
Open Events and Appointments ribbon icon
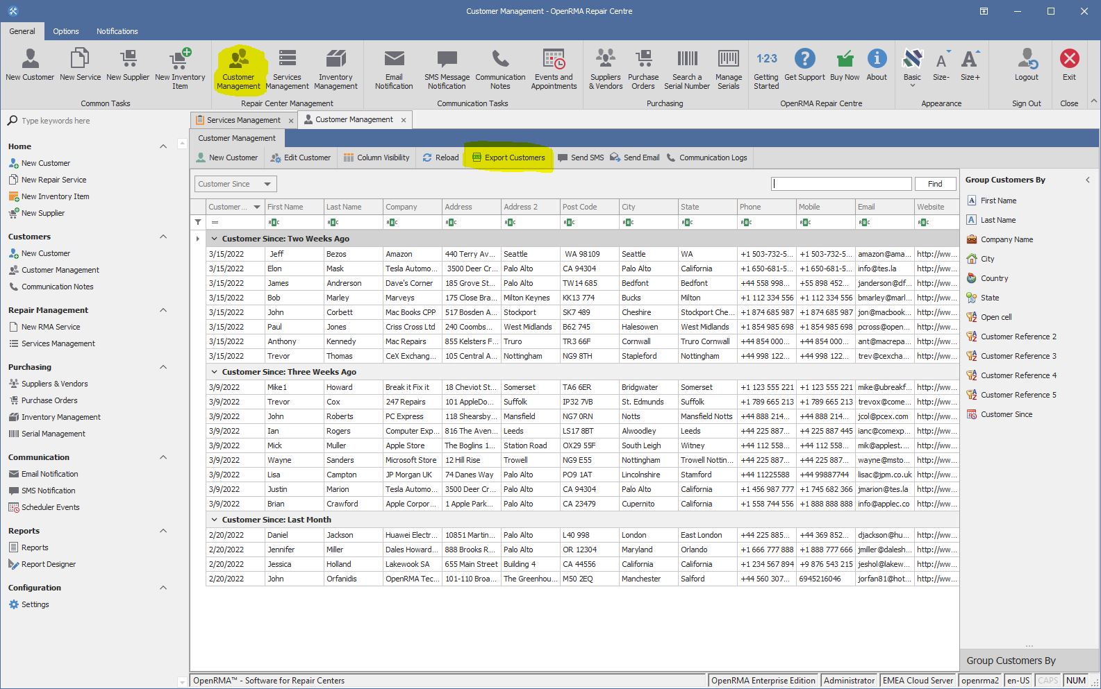tap(554, 69)
